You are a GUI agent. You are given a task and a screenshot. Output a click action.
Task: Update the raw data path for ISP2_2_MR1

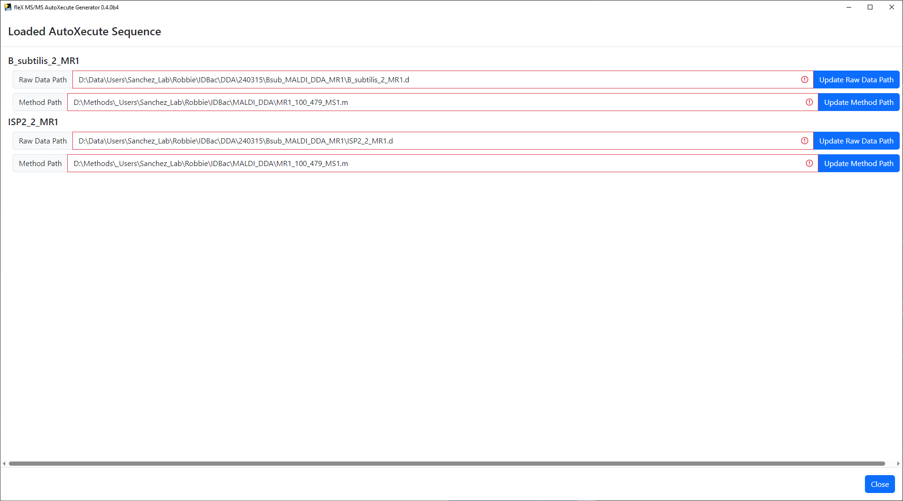pos(856,141)
